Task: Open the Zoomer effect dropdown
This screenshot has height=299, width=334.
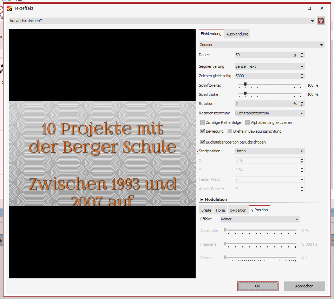Action: click(x=262, y=45)
